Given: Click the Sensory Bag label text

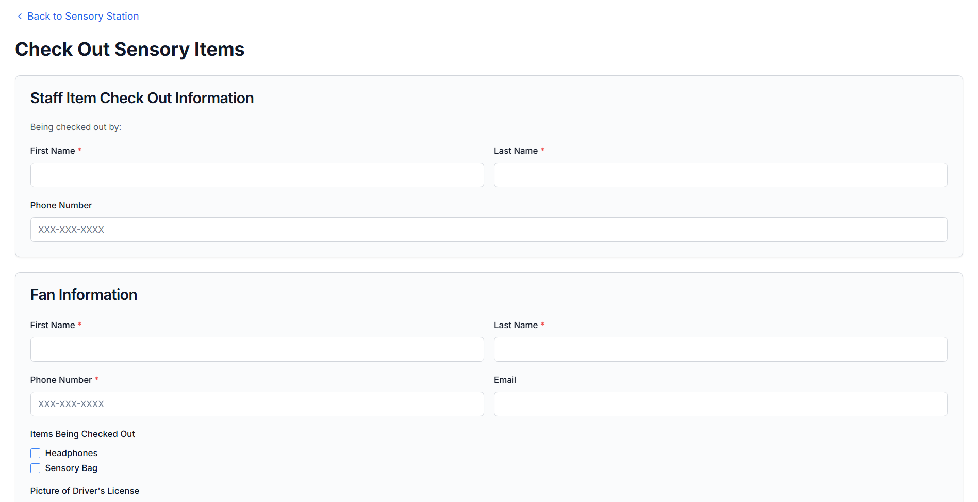Looking at the screenshot, I should (71, 468).
